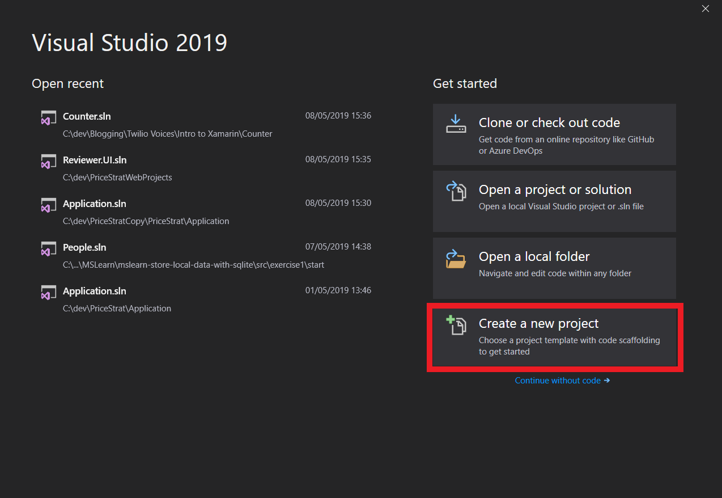The height and width of the screenshot is (498, 722).
Task: Click the Counter.sln solution icon
Action: click(x=48, y=117)
